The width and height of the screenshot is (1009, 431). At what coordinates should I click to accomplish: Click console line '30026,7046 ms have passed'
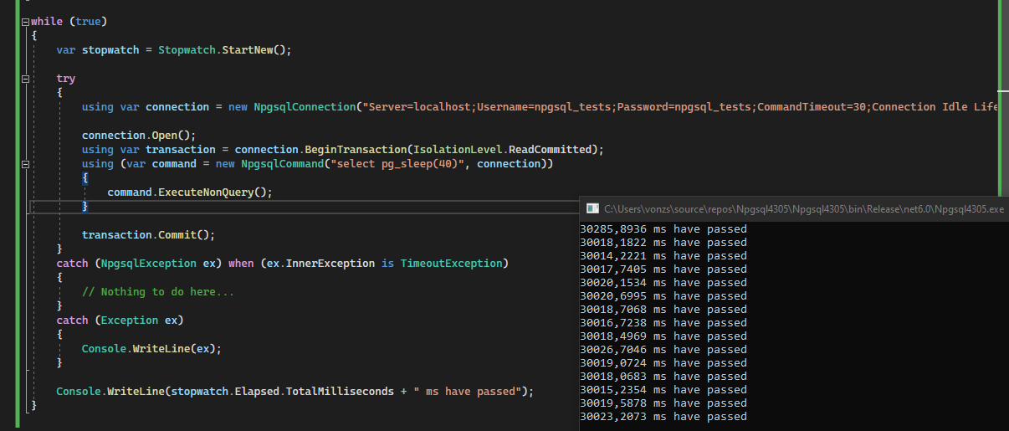[x=663, y=349]
